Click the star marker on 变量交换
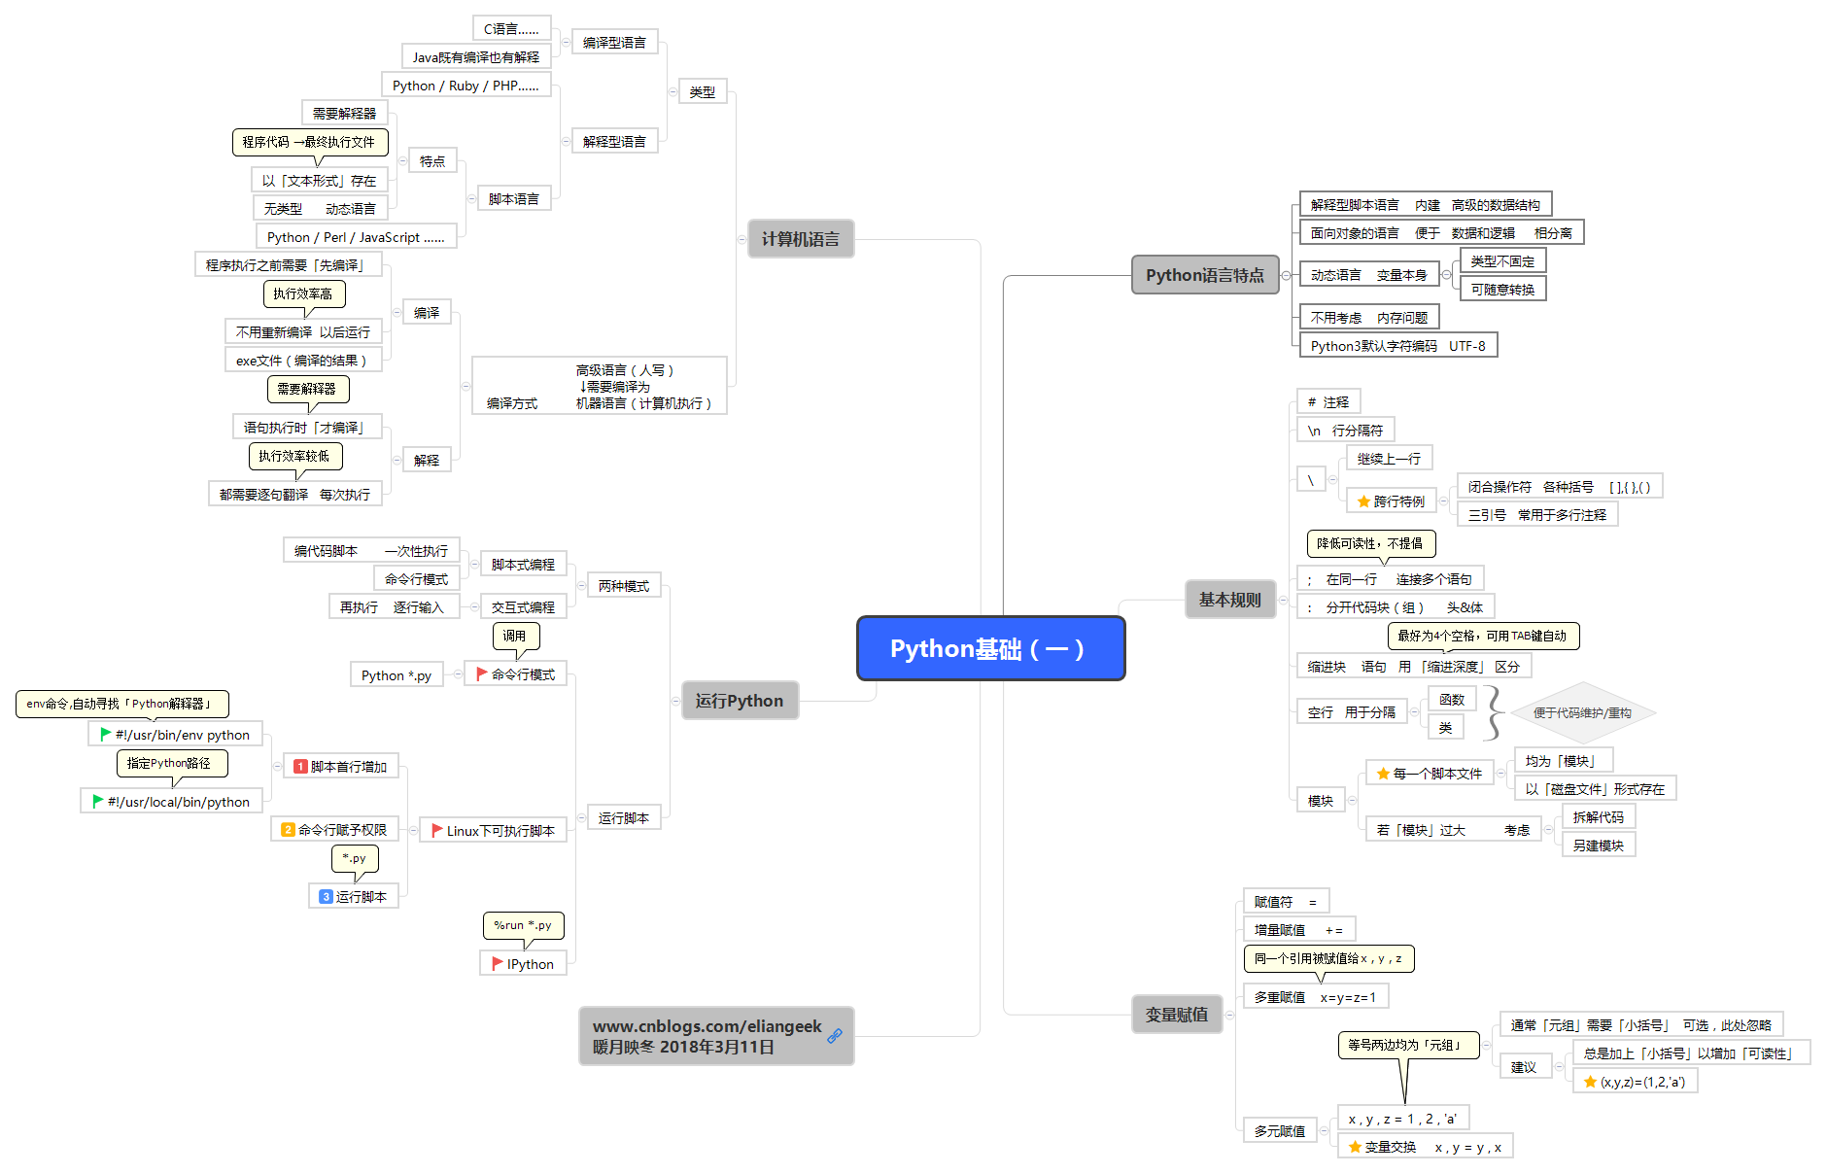Image resolution: width=1827 pixels, height=1174 pixels. coord(1355,1146)
